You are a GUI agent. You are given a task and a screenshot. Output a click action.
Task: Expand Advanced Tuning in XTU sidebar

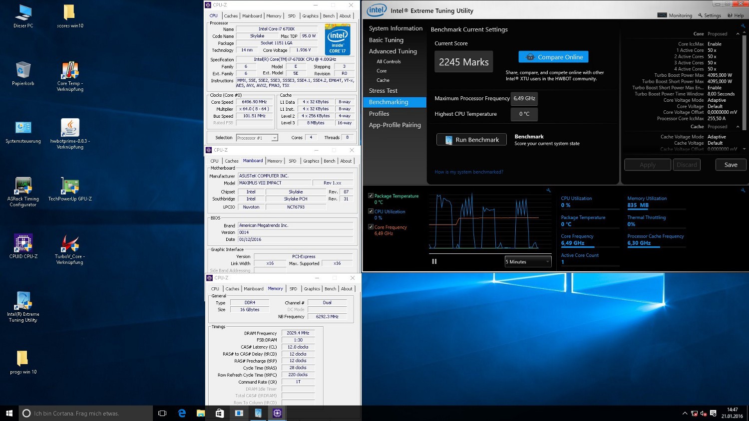pos(393,51)
